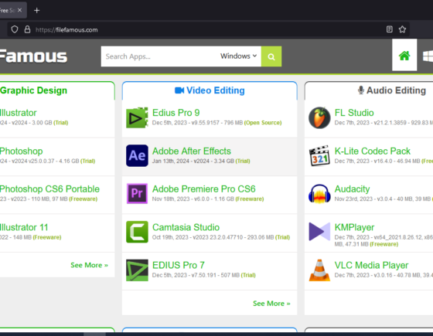Open the Illustrator link in Graphic Design
Viewport: 433px width, 336px height.
point(19,113)
